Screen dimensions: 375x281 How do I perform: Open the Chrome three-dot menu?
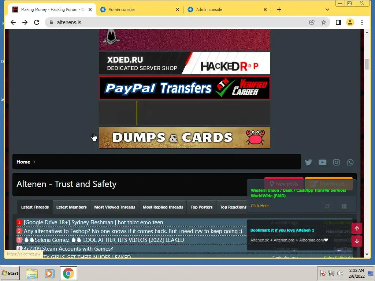pyautogui.click(x=362, y=22)
